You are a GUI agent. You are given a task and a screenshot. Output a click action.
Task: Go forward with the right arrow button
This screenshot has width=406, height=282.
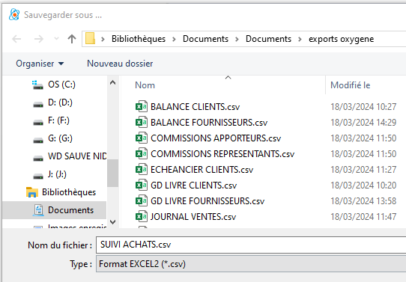[x=39, y=39]
